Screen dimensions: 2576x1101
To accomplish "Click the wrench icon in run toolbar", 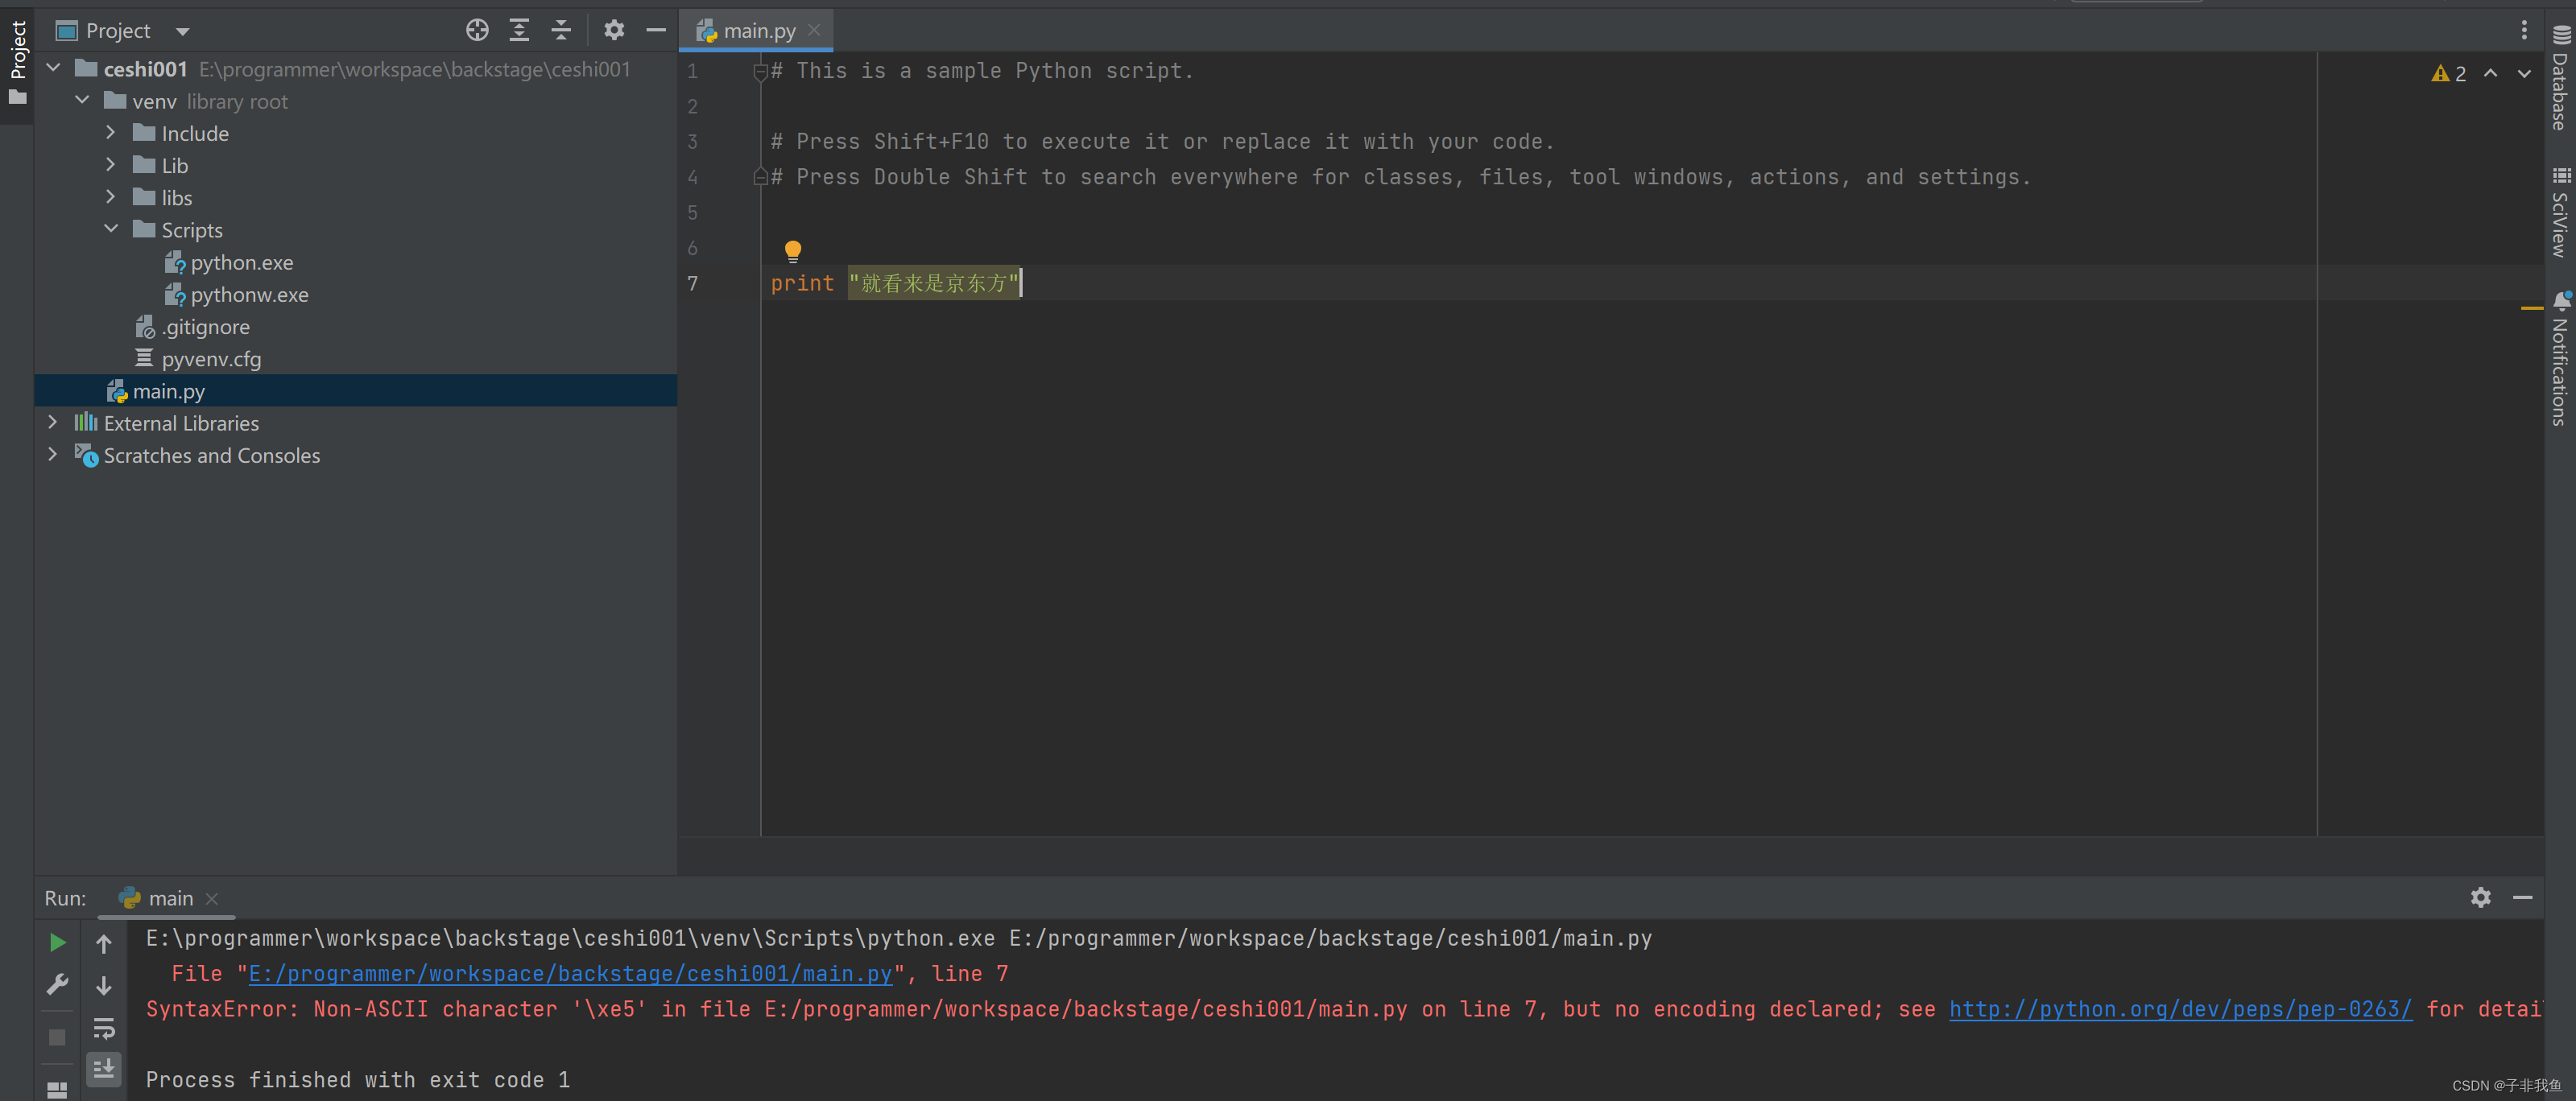I will 57,985.
